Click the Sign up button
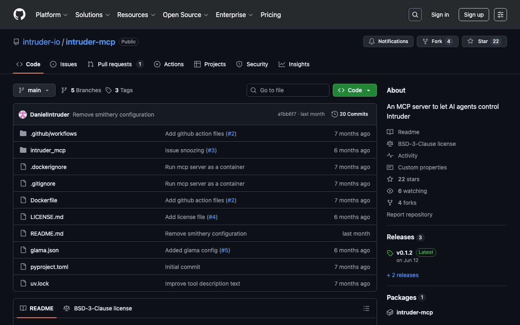Image resolution: width=520 pixels, height=325 pixels. pyautogui.click(x=473, y=15)
